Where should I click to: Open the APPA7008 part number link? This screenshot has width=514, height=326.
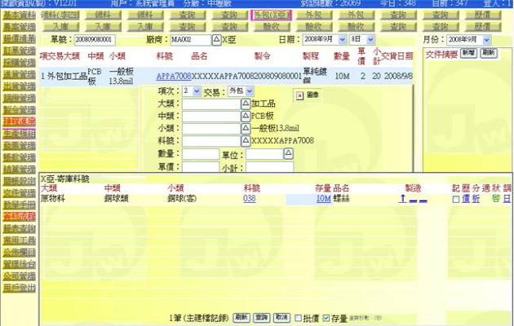pyautogui.click(x=173, y=75)
